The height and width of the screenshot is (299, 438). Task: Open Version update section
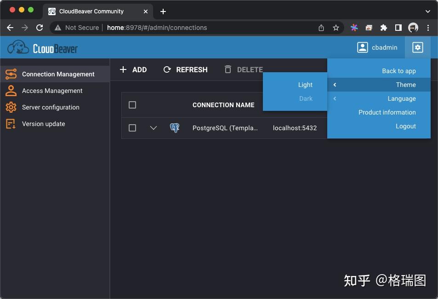pos(55,124)
